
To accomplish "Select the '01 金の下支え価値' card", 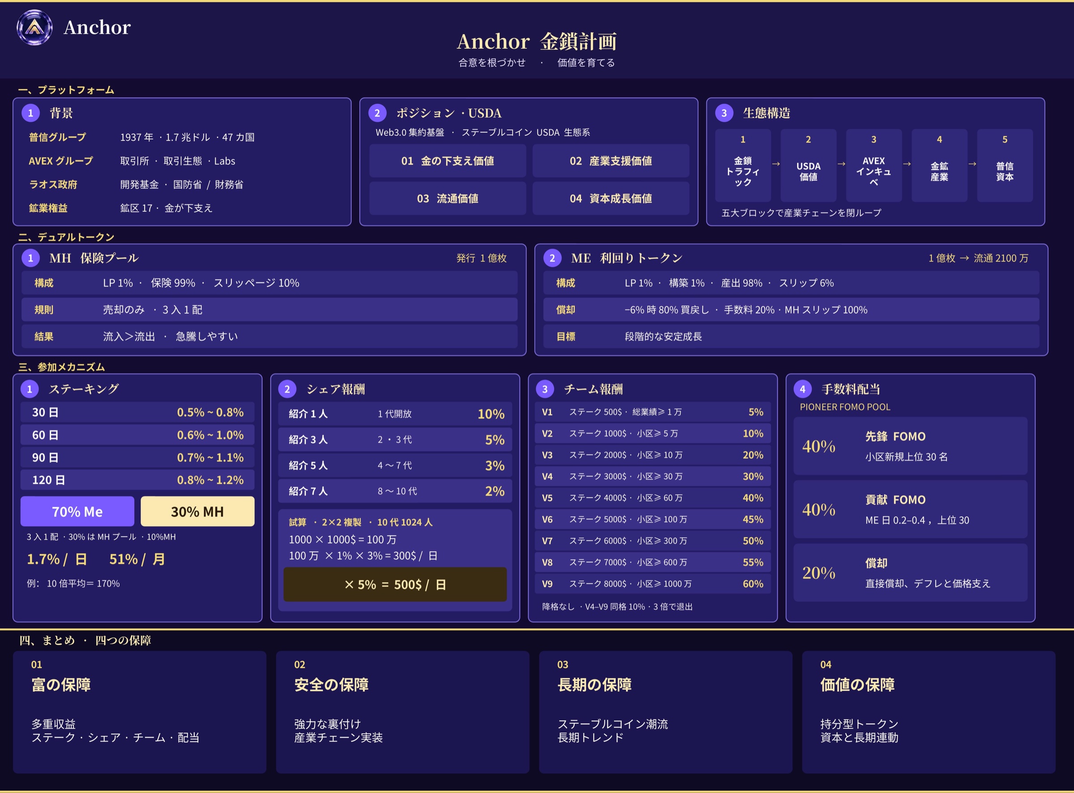I will tap(447, 161).
